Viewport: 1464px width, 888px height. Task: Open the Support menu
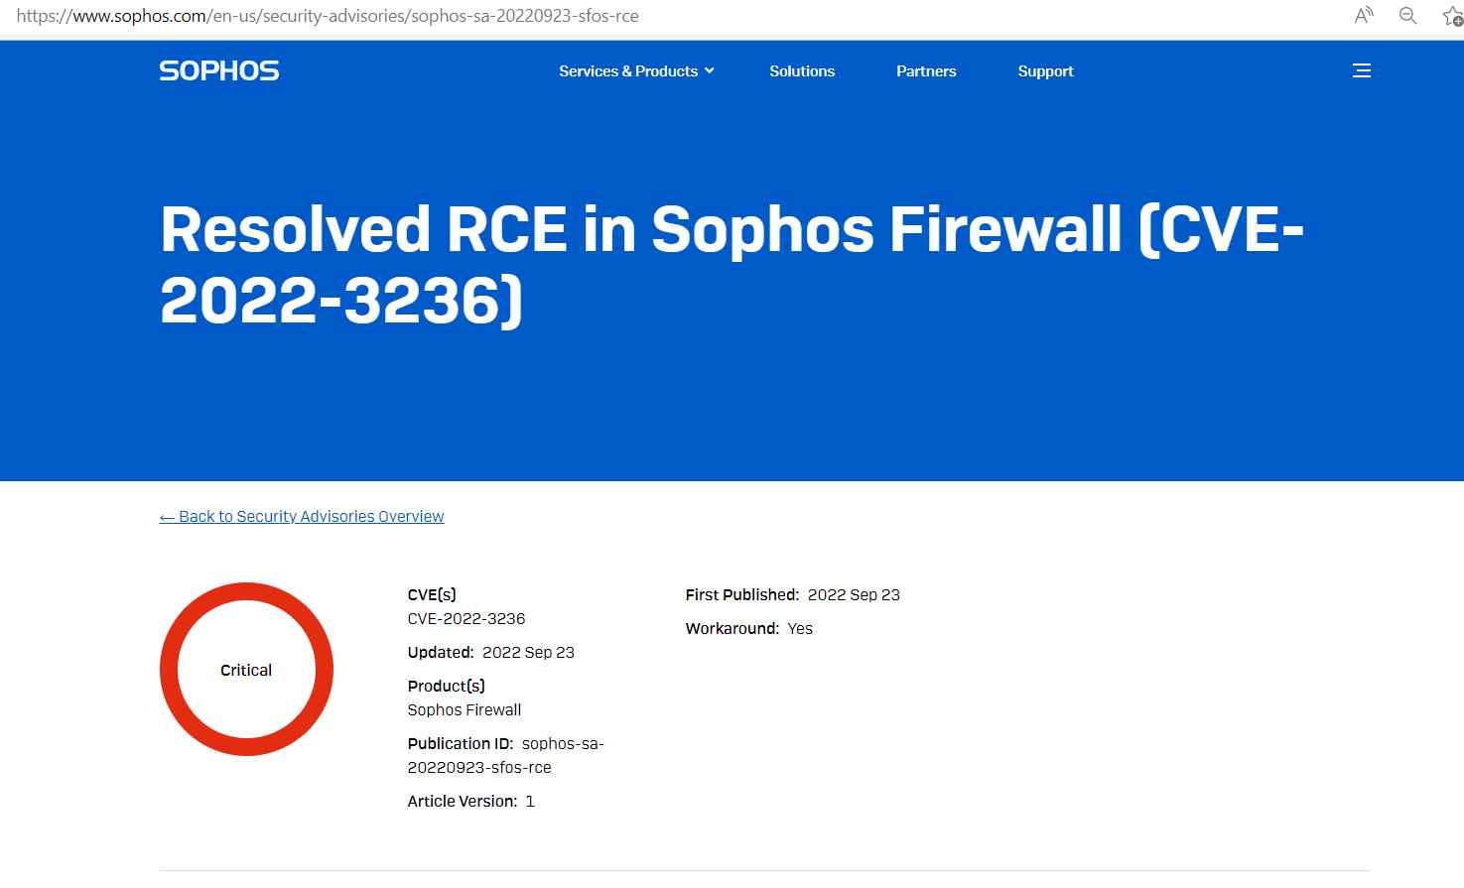pyautogui.click(x=1045, y=71)
